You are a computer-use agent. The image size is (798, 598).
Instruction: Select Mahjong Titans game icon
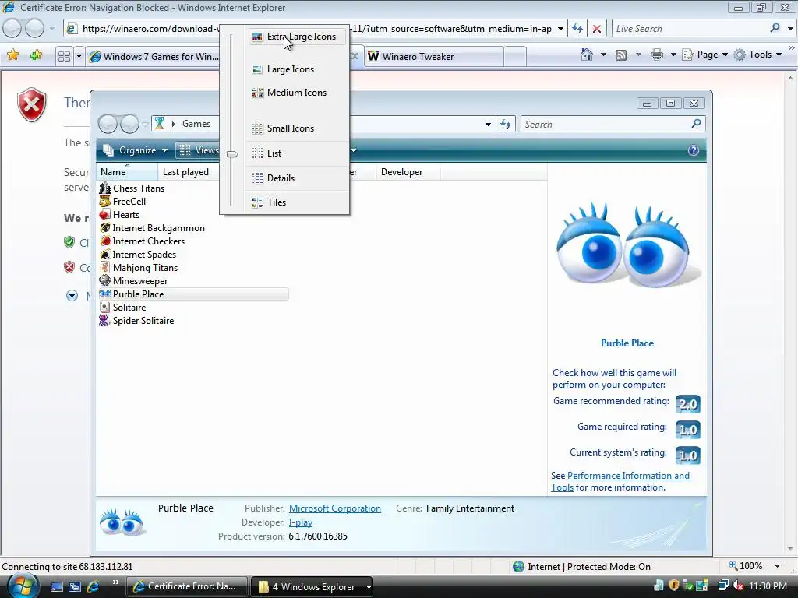pyautogui.click(x=105, y=268)
